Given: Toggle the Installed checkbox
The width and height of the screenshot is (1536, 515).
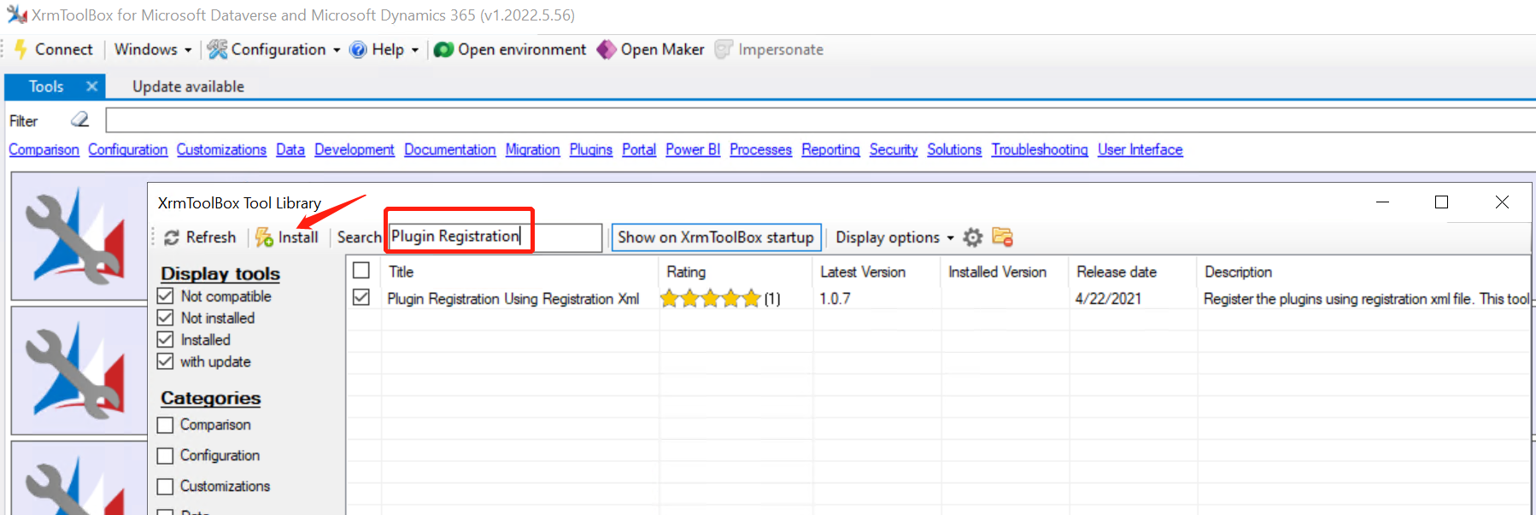Looking at the screenshot, I should tap(166, 339).
